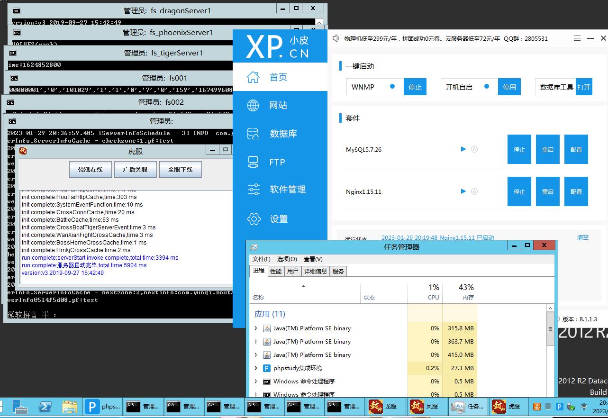Screen dimensions: 608x418
Task: Stop WNMP with the 停止 button
Action: click(x=415, y=87)
